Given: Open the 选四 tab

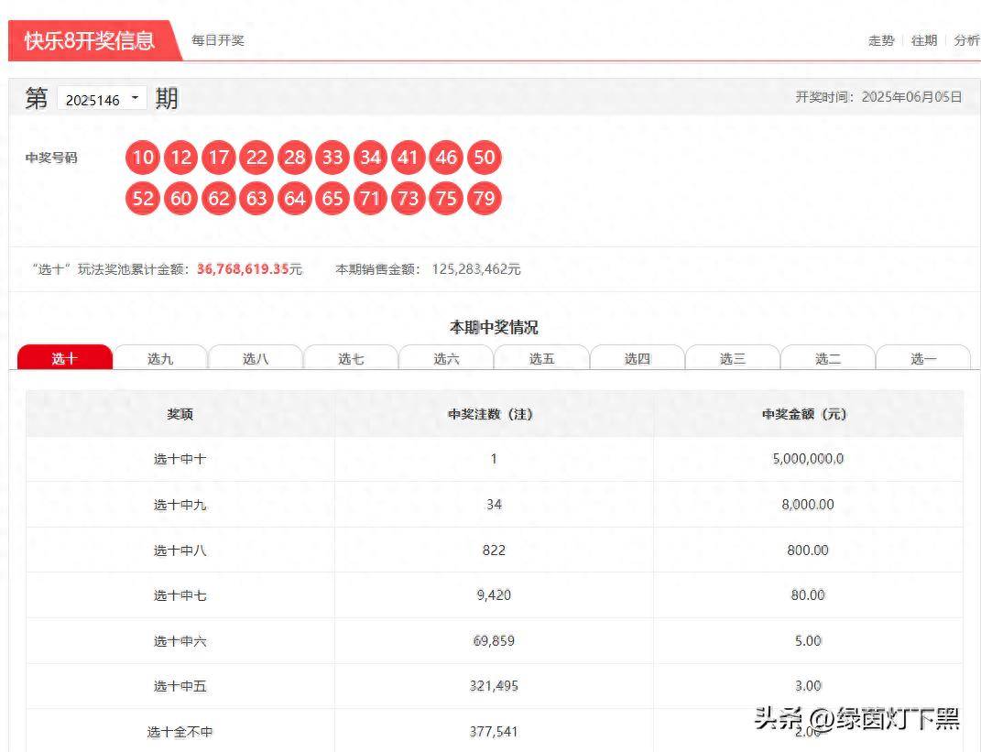Looking at the screenshot, I should 637,358.
